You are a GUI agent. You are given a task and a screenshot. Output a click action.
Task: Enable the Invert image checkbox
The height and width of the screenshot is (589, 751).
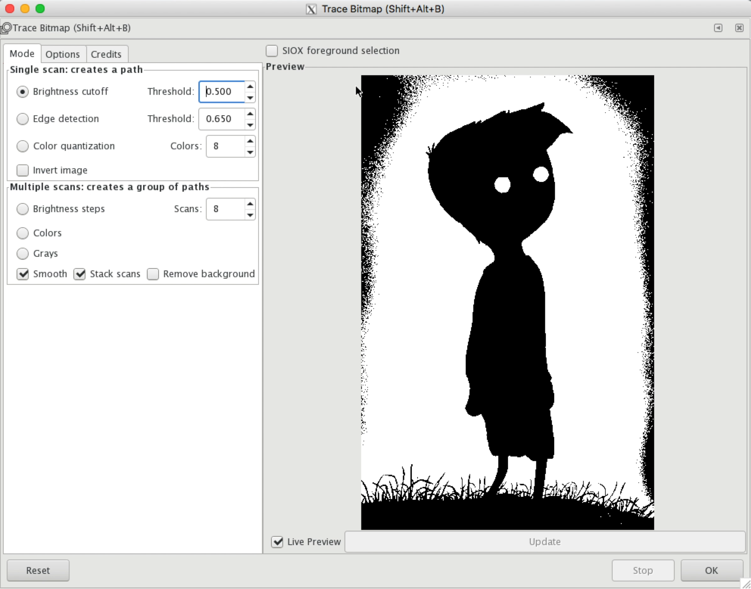(x=23, y=170)
